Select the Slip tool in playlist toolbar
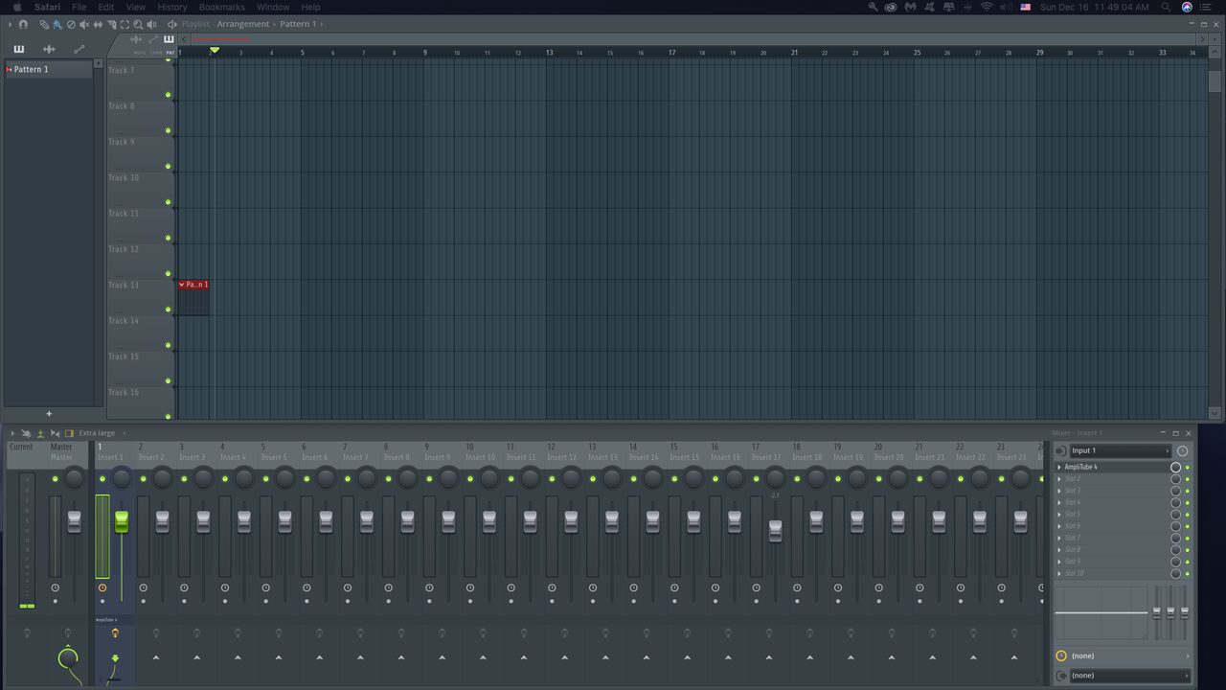Image resolution: width=1226 pixels, height=690 pixels. click(x=98, y=24)
